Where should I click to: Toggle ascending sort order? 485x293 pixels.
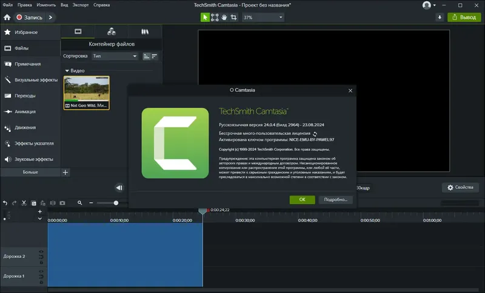[x=146, y=56]
